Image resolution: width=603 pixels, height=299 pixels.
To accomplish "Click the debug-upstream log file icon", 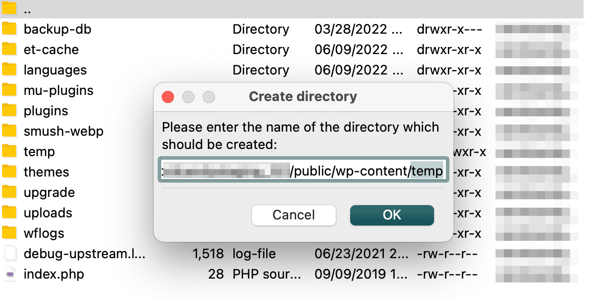I will (10, 254).
